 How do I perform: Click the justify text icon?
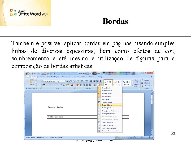[x=86, y=85]
